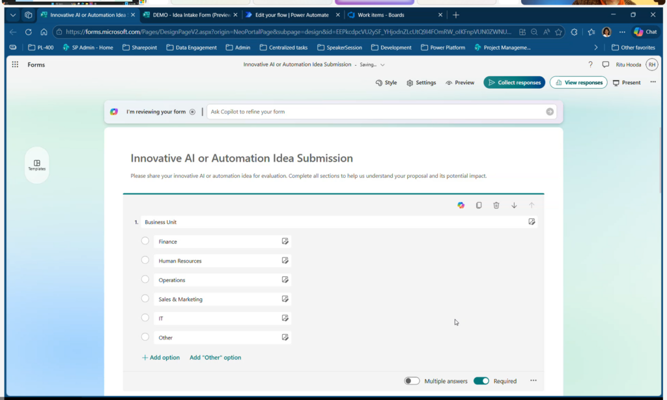The image size is (667, 400).
Task: Click Add "Other" option link
Action: click(215, 358)
